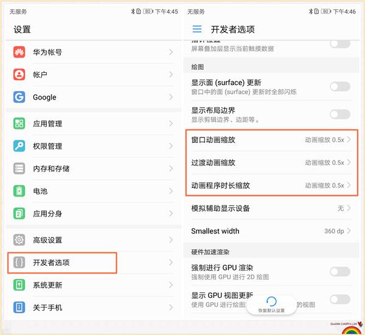
Task: Toggle 显示布局边界 switch
Action: [340, 114]
